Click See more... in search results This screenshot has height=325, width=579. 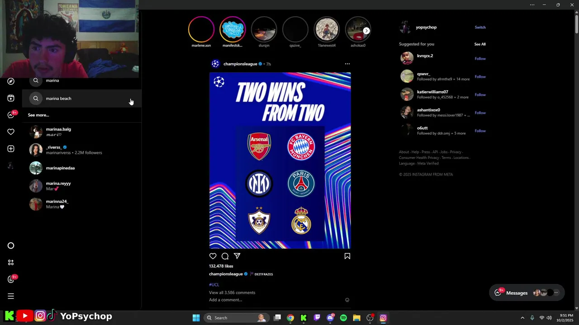[38, 115]
